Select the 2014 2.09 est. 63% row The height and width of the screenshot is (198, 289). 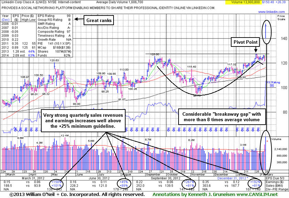point(18,55)
